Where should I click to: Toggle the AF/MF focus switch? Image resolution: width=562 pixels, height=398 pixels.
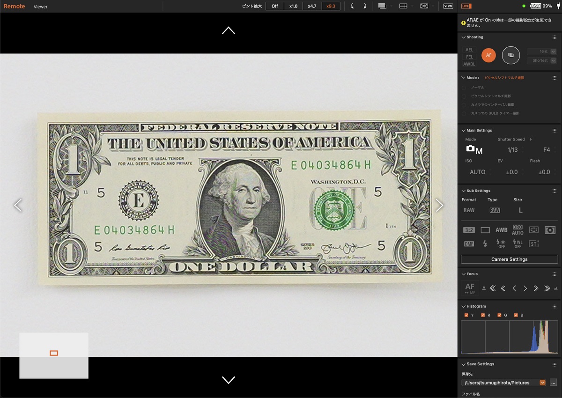pyautogui.click(x=470, y=288)
